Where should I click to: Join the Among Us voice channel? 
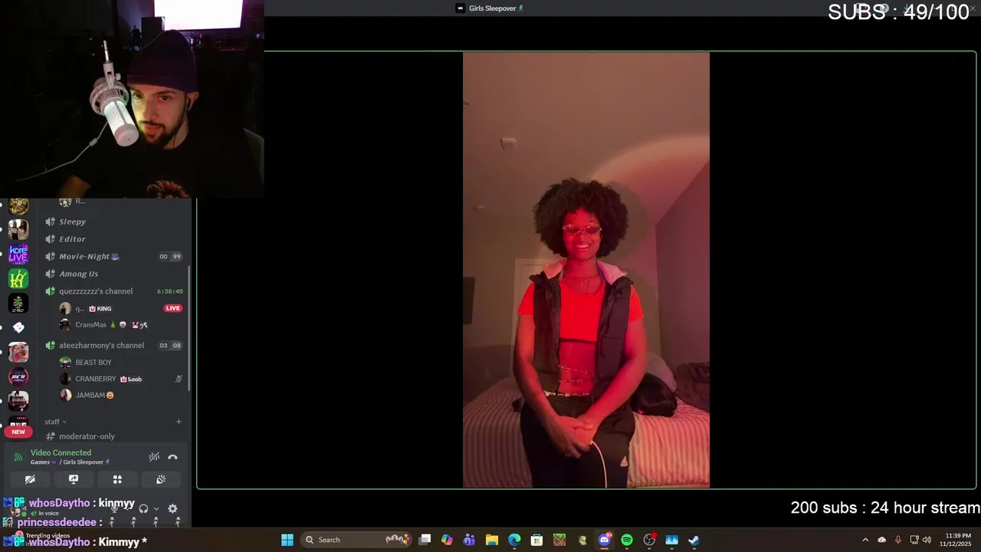115,274
